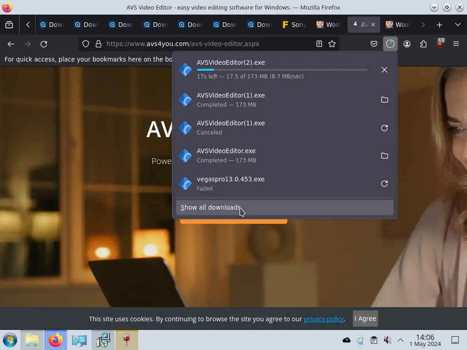The width and height of the screenshot is (467, 350).
Task: Reload the current page
Action: tap(44, 44)
